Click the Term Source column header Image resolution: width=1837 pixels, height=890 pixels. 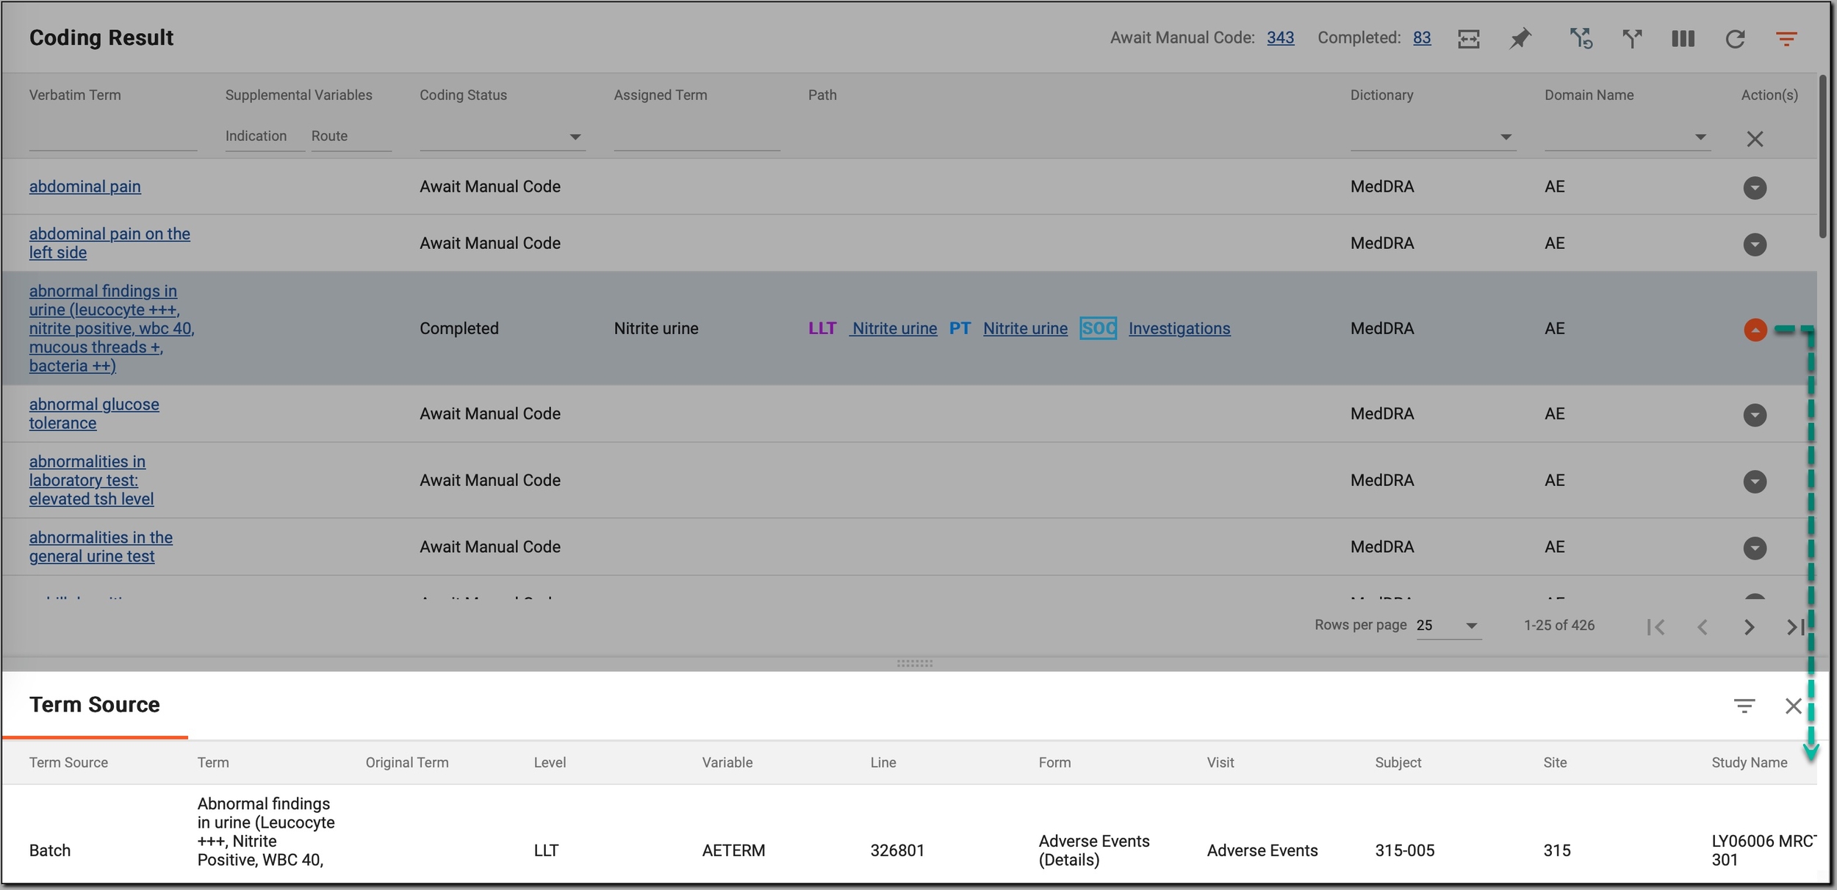click(x=68, y=762)
